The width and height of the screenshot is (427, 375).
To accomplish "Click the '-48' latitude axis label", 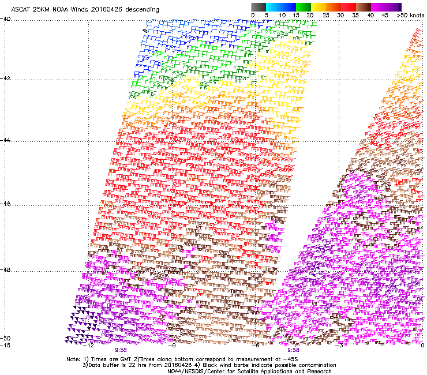I will pos(5,269).
